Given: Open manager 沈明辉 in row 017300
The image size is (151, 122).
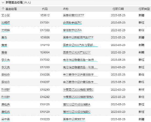Looking at the screenshot, I should (x=5, y=30).
